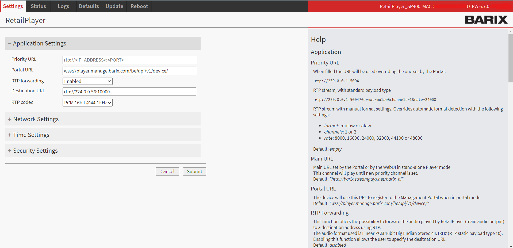Click the Barix logo

click(x=486, y=20)
